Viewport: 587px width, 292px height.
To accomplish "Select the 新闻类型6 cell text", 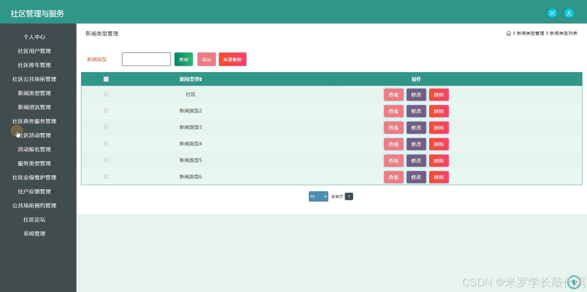I will 190,177.
